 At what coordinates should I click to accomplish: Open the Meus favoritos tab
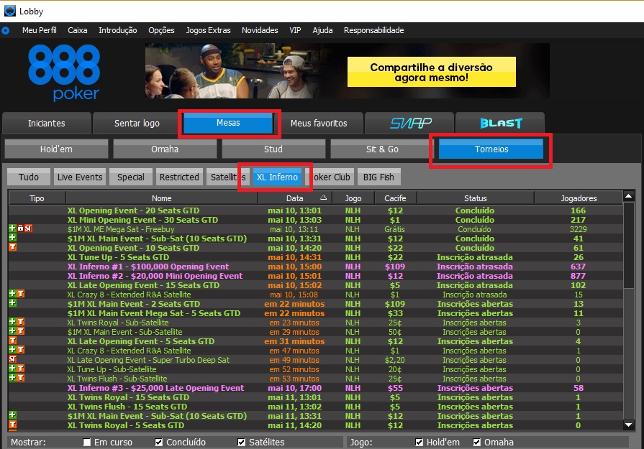pyautogui.click(x=319, y=123)
